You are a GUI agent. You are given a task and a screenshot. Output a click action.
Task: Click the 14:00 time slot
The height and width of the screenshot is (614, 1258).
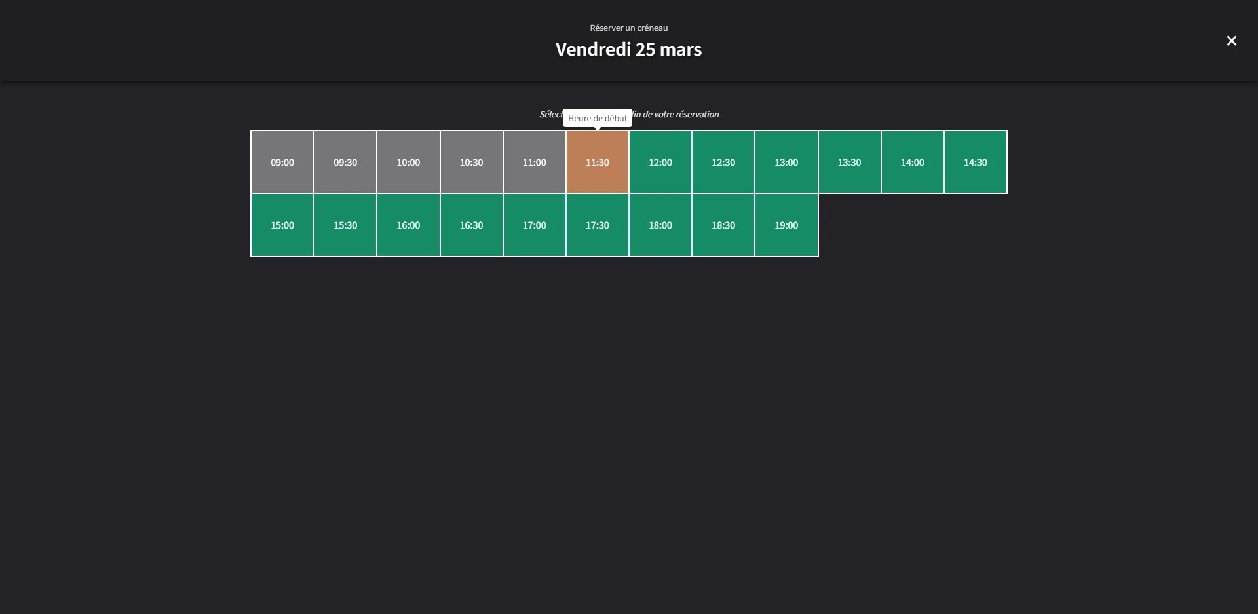coord(912,162)
